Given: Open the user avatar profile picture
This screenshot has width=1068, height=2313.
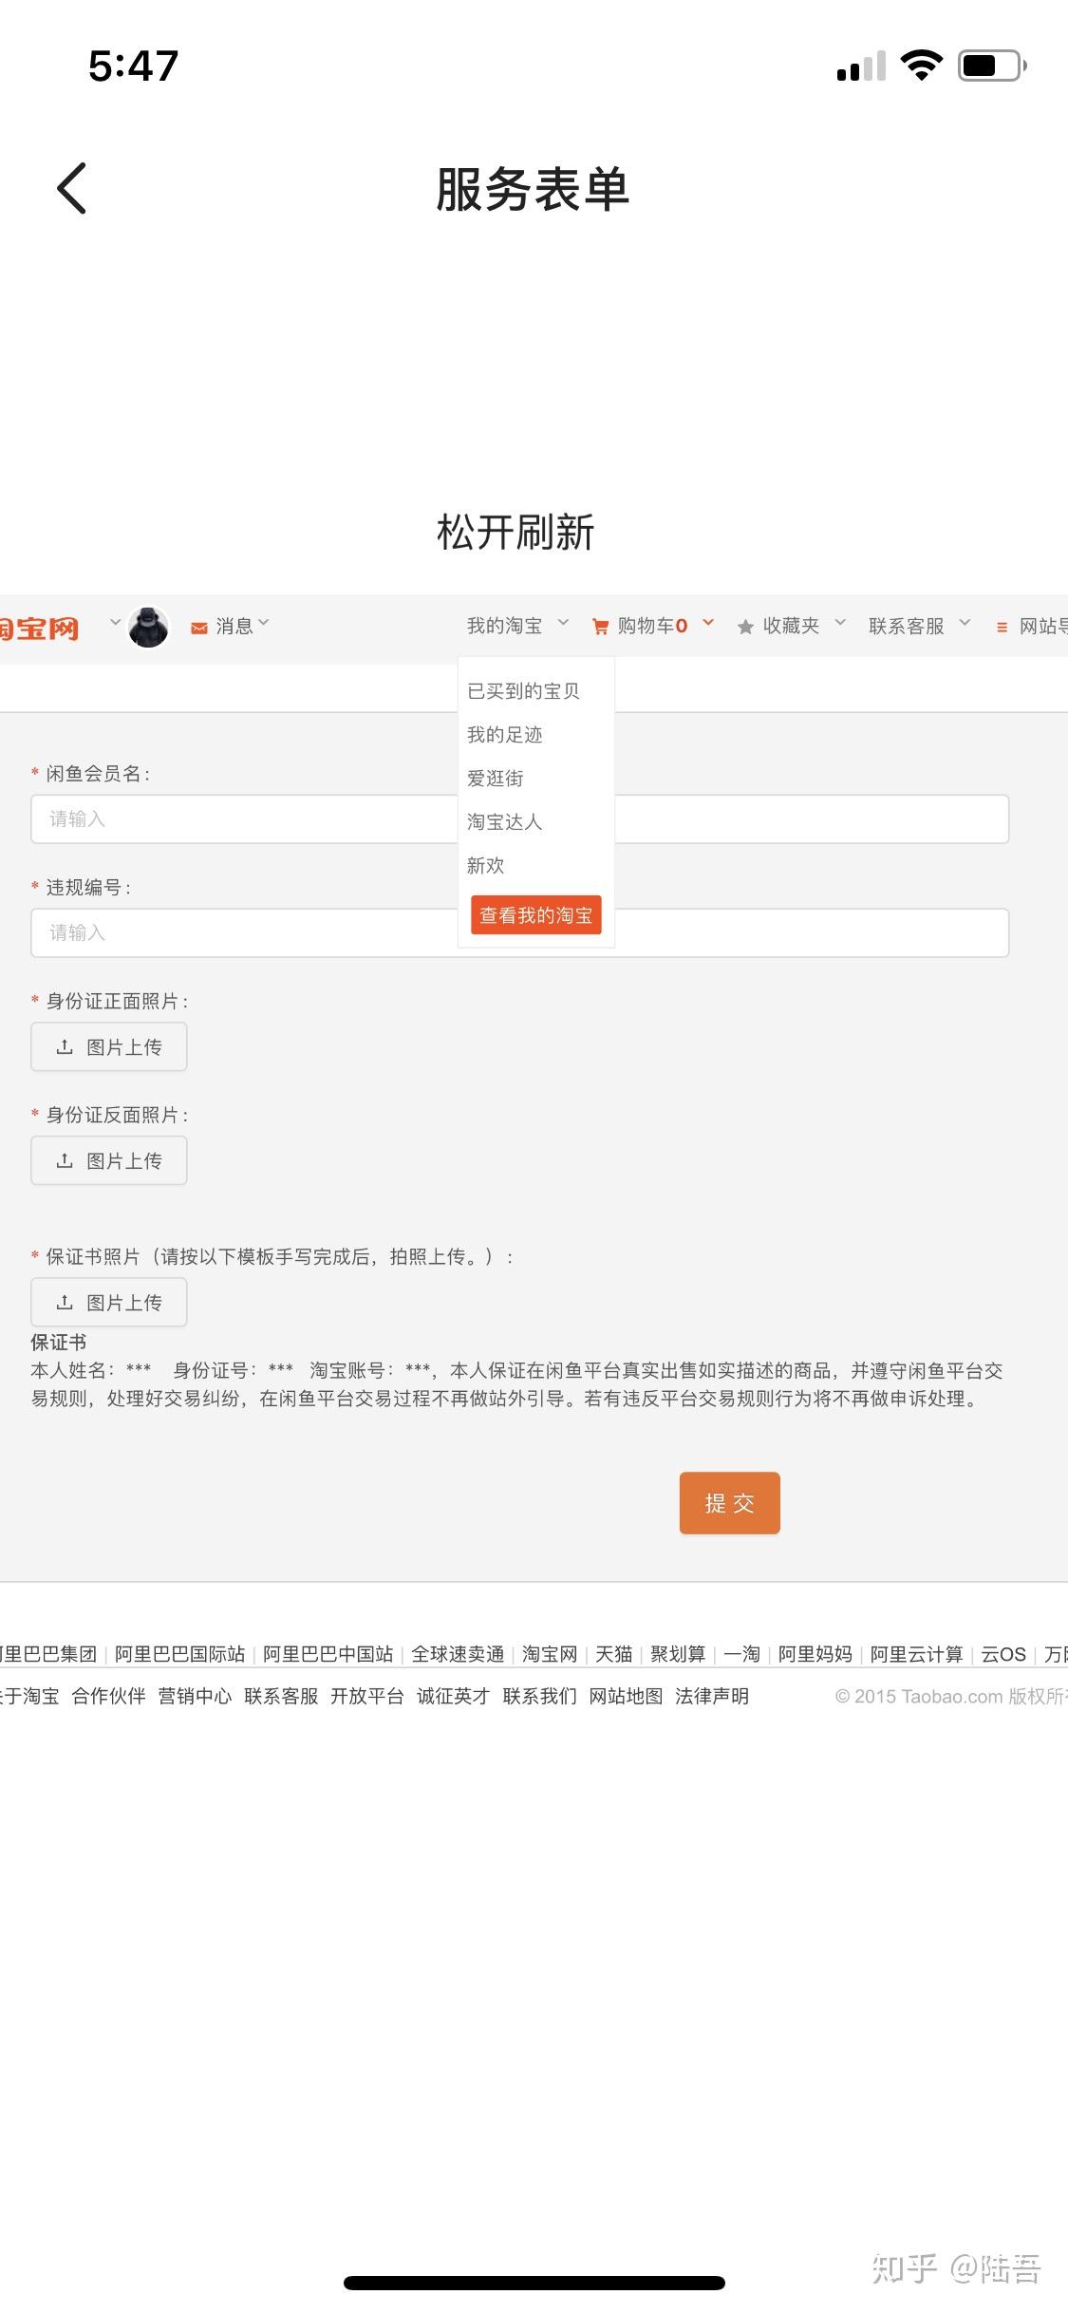Looking at the screenshot, I should pyautogui.click(x=148, y=627).
